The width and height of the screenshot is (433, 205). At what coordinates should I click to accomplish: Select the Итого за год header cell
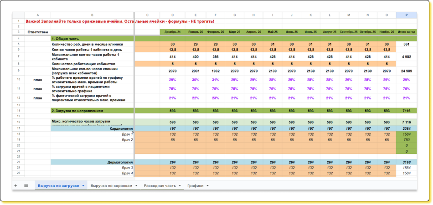(406, 32)
